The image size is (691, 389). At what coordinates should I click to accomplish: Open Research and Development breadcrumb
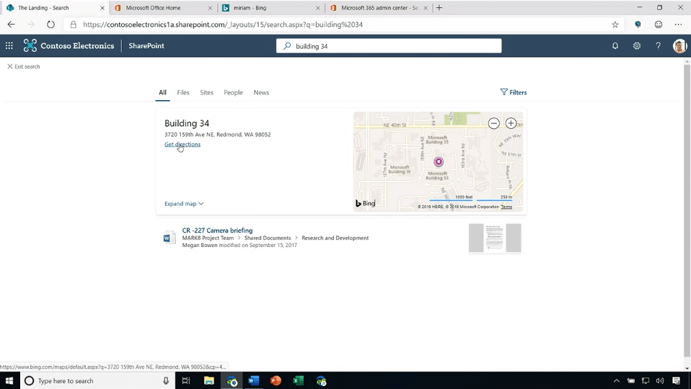335,238
